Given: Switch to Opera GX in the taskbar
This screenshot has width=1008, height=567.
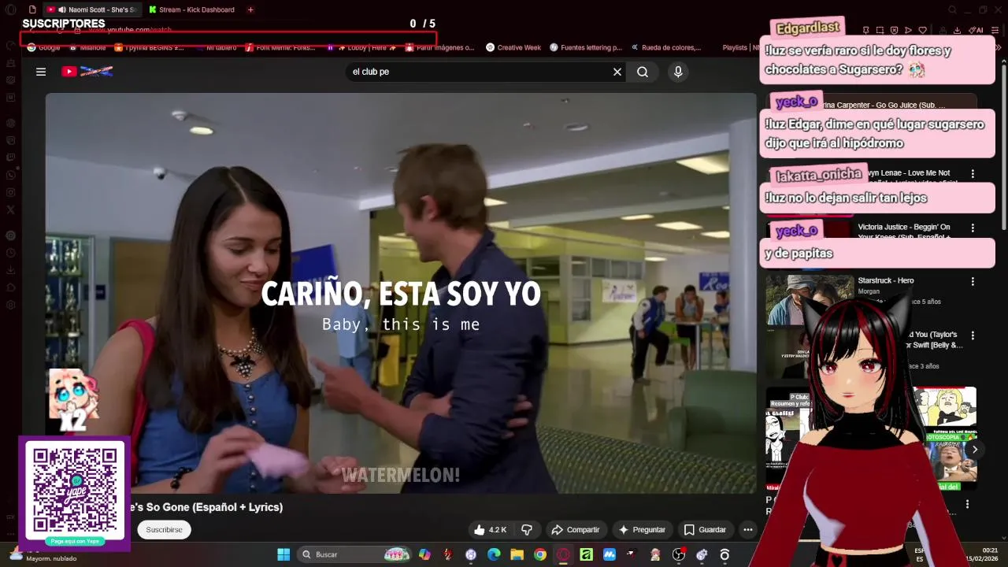Looking at the screenshot, I should click(x=563, y=554).
